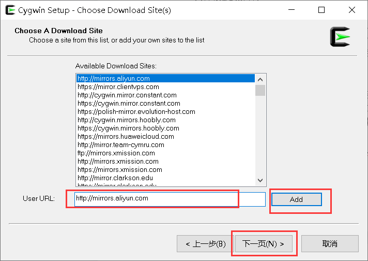
Task: Select https://mirror.clientvps.com in the list
Action: [166, 87]
